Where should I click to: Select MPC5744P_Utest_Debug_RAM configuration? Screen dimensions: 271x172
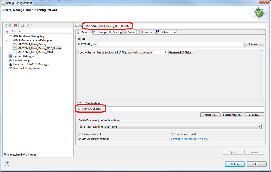click(x=35, y=52)
